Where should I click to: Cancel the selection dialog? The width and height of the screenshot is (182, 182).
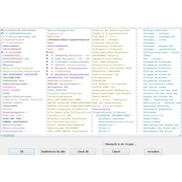pyautogui.click(x=116, y=151)
